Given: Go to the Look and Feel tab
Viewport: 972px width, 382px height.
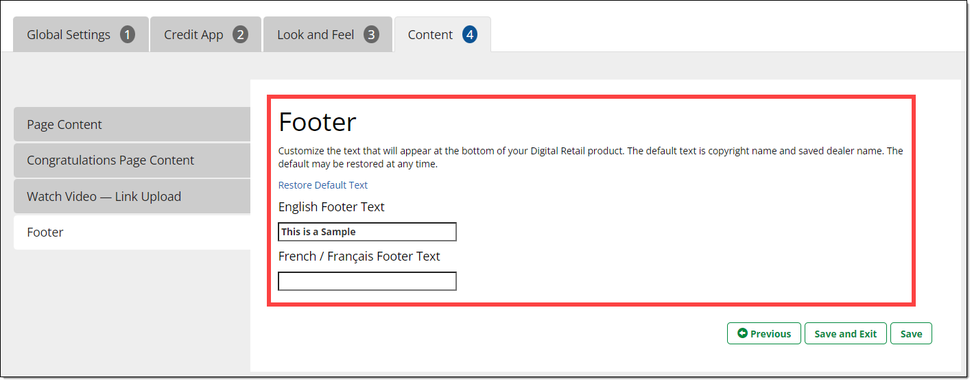Looking at the screenshot, I should coord(316,35).
